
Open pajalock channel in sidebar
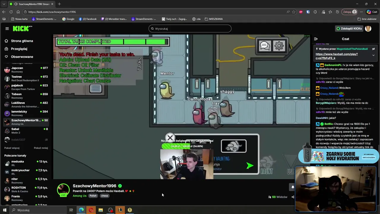click(x=26, y=87)
